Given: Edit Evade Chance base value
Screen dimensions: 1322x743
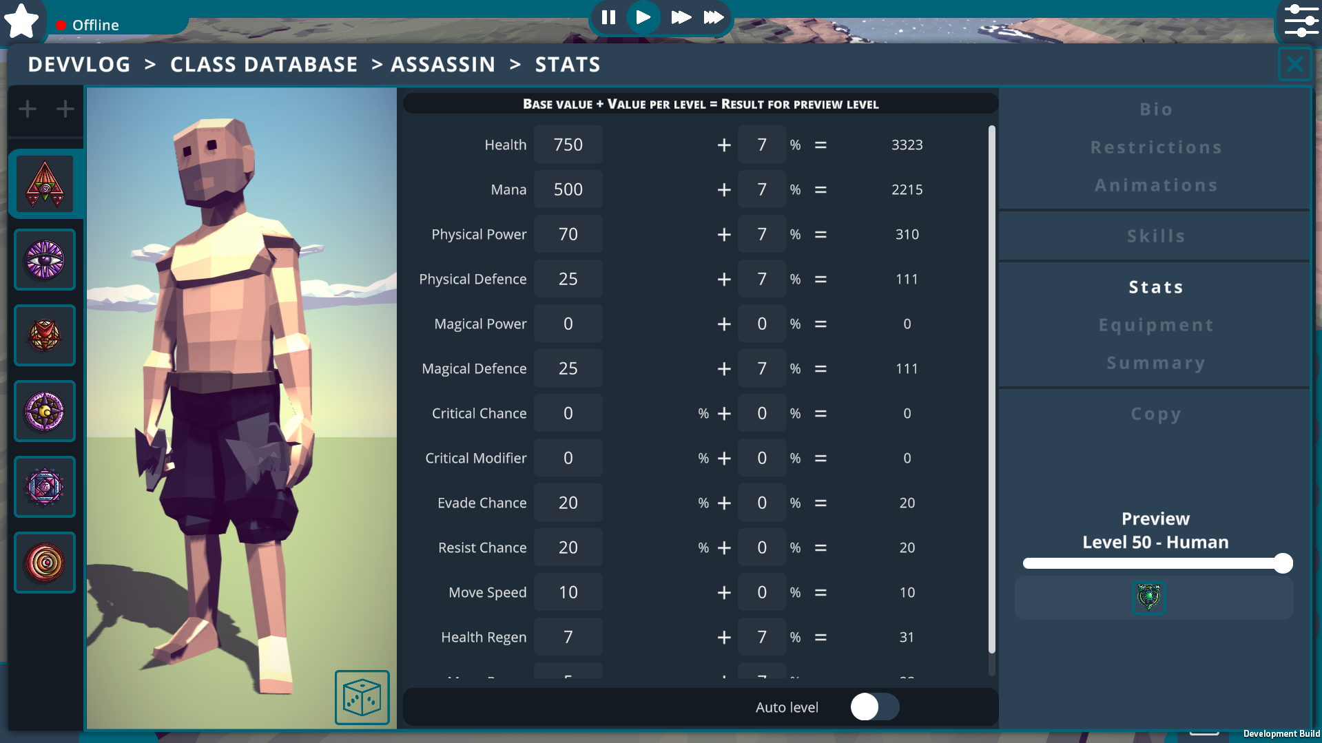Looking at the screenshot, I should 568,503.
